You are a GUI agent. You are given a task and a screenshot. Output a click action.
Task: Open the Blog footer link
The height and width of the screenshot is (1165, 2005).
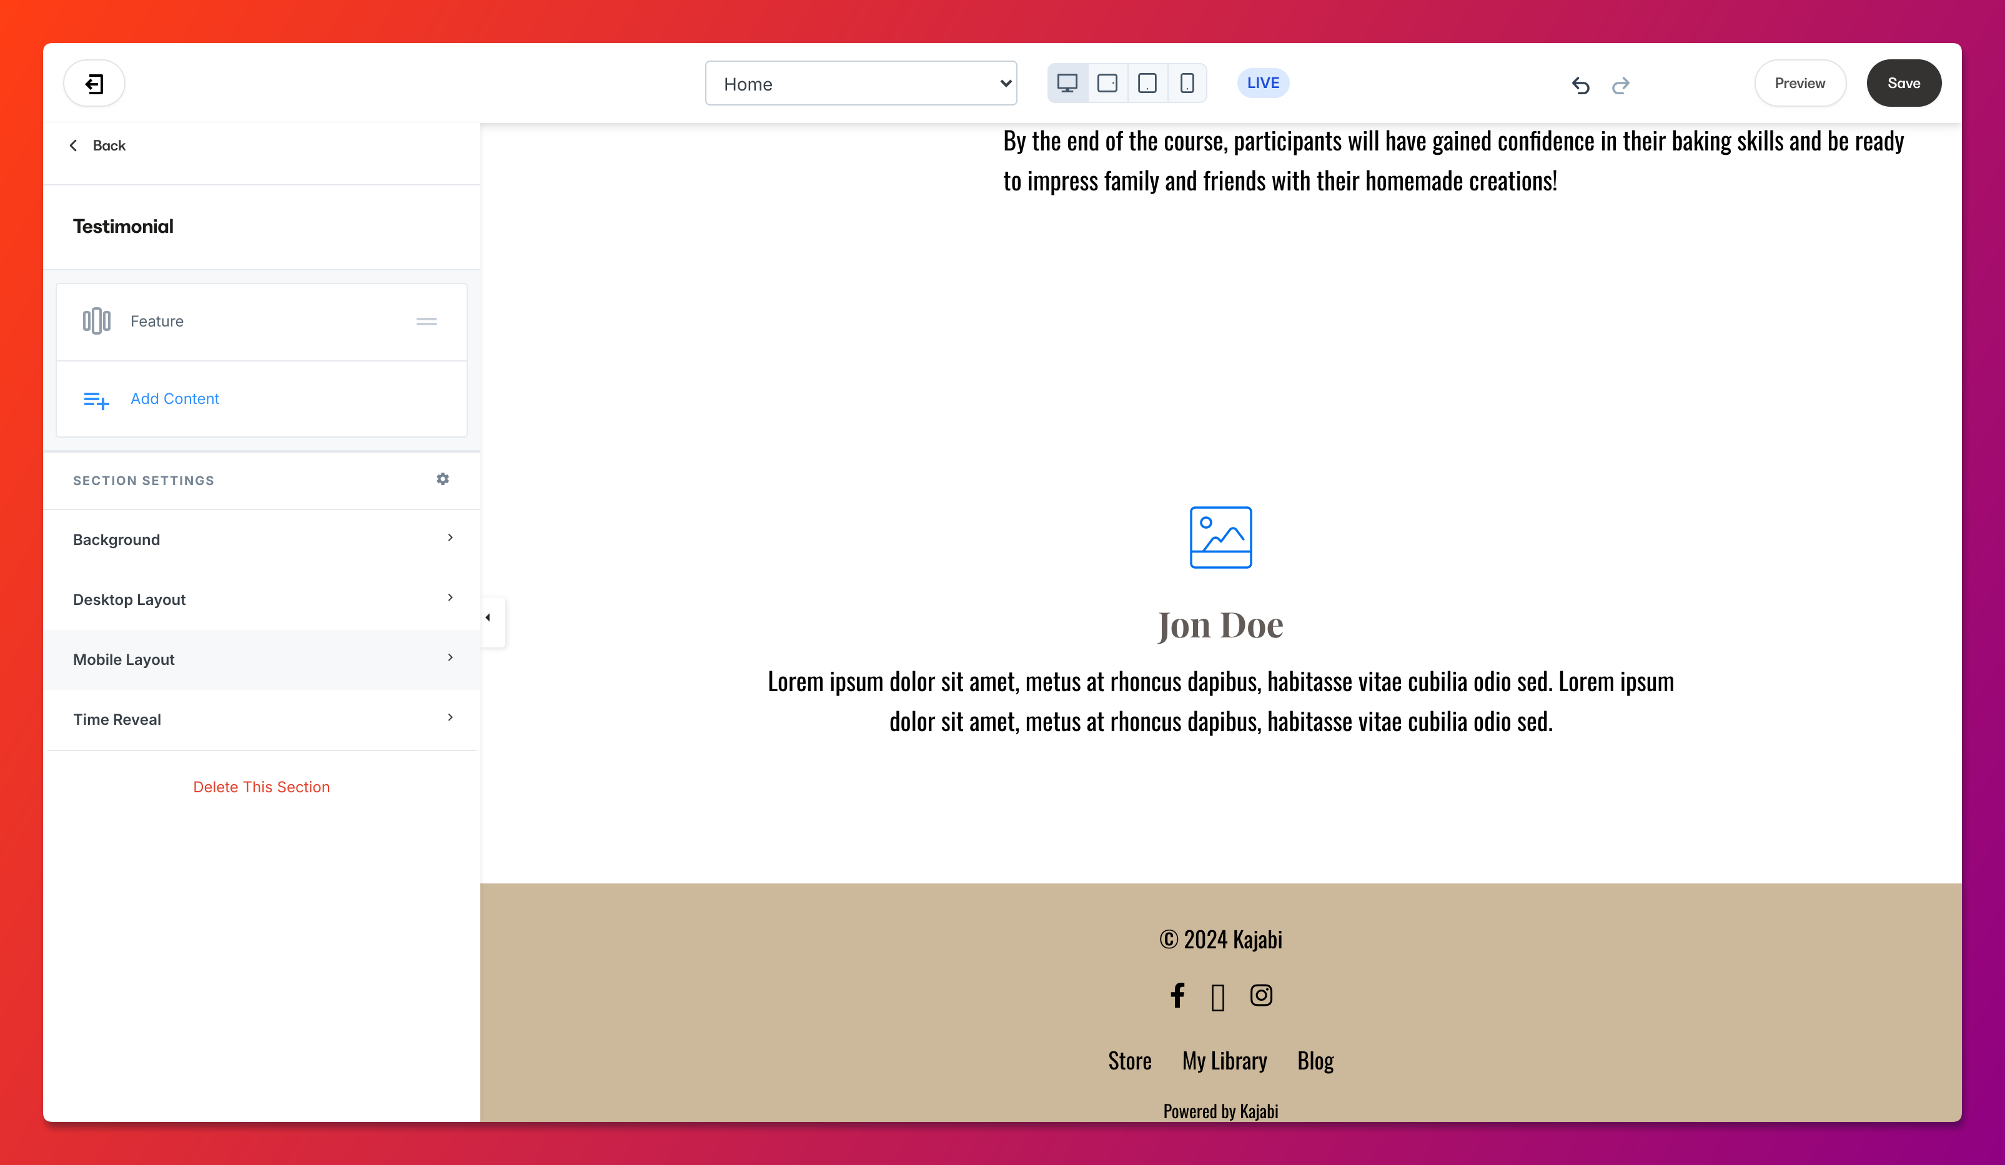[x=1315, y=1061]
